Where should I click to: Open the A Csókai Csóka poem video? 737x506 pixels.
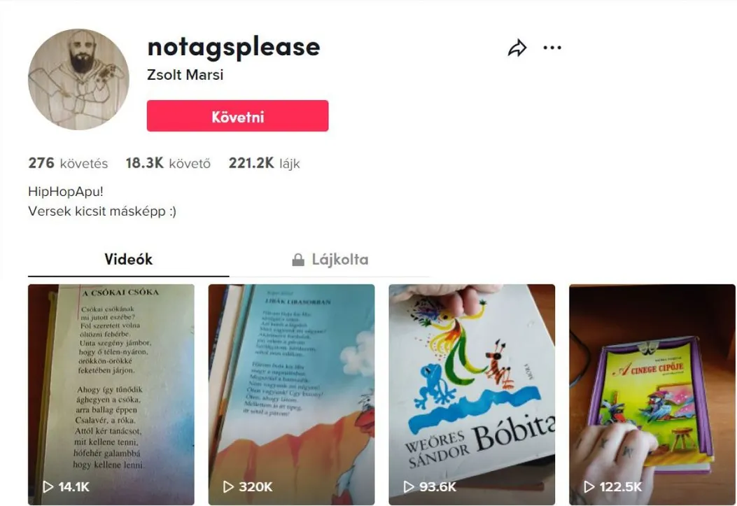coord(111,395)
